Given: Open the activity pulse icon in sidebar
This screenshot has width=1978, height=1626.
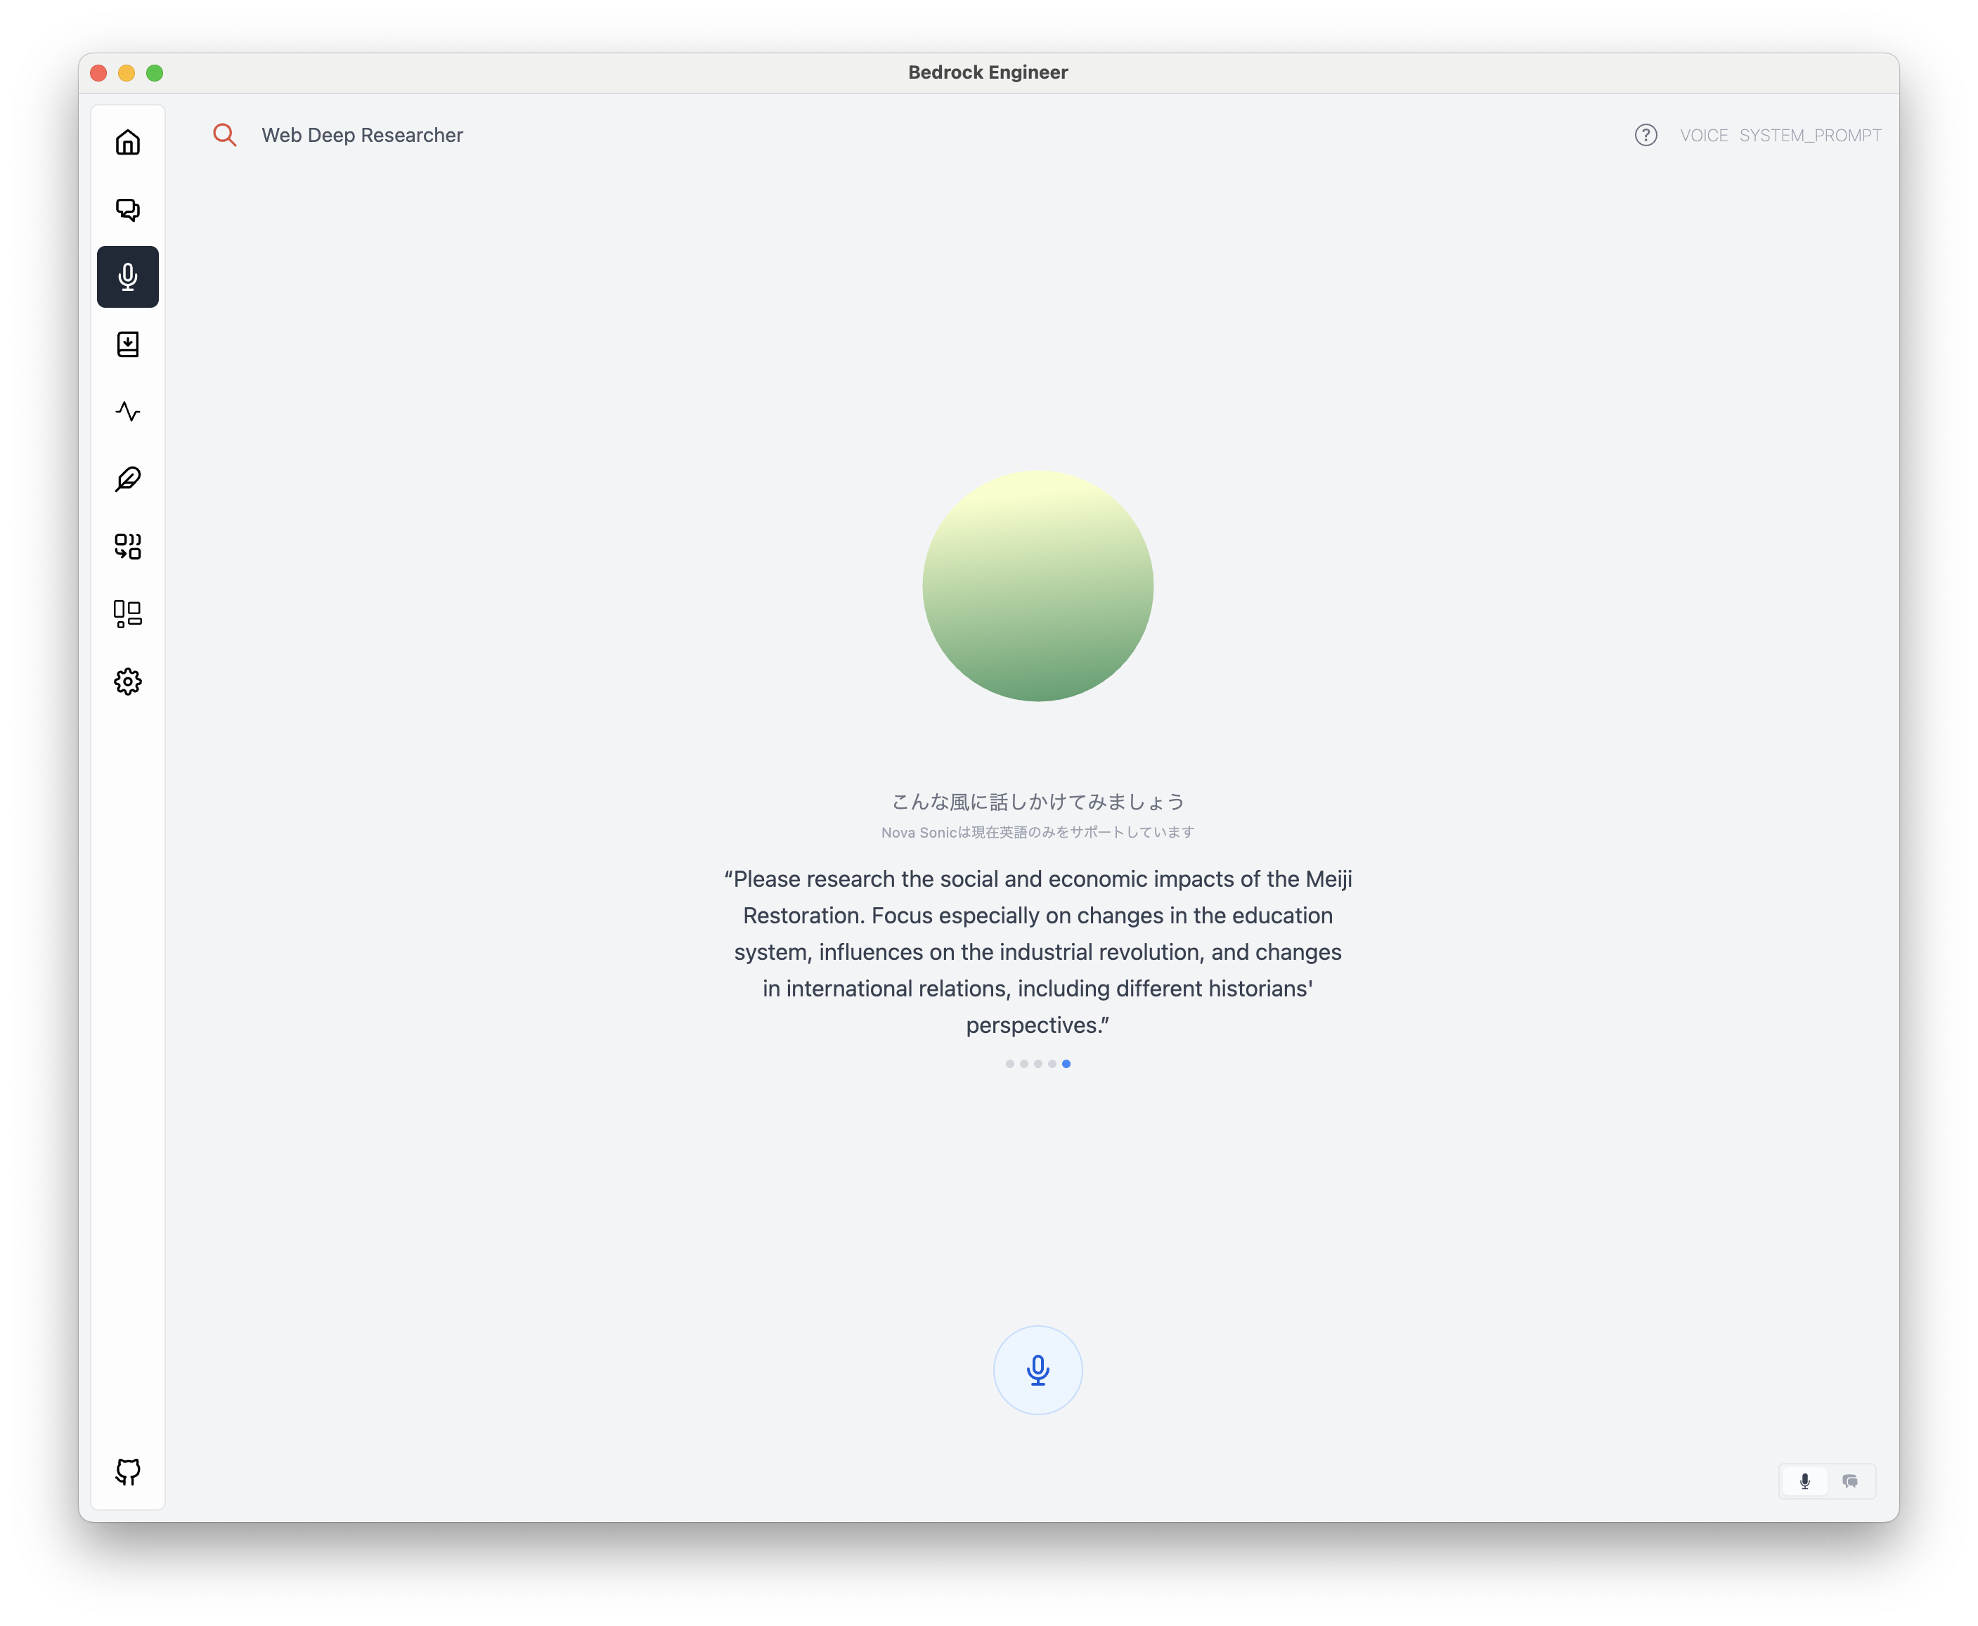Looking at the screenshot, I should (127, 412).
